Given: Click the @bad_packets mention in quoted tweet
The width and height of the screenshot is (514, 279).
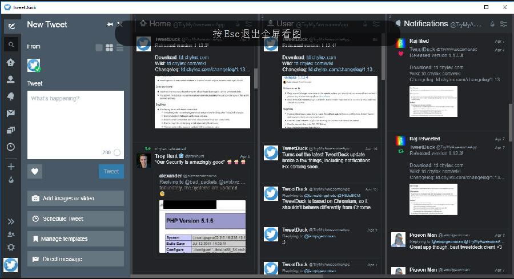Looking at the screenshot, I should [202, 182].
